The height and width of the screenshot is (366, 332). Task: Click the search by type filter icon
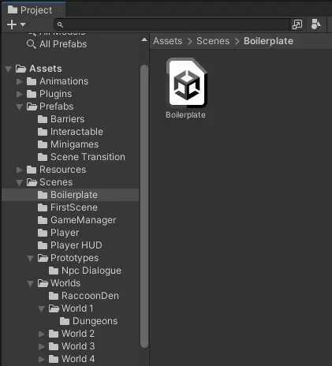(315, 24)
